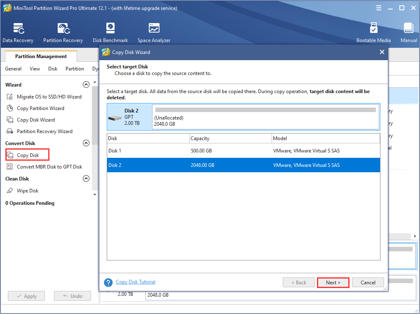The image size is (420, 314).
Task: Select Migrate OS to SSD/HD Wizard
Action: [44, 97]
